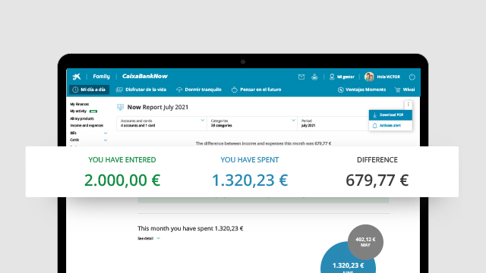Click the CaixaBank star logo icon
The width and height of the screenshot is (486, 273).
click(x=77, y=77)
